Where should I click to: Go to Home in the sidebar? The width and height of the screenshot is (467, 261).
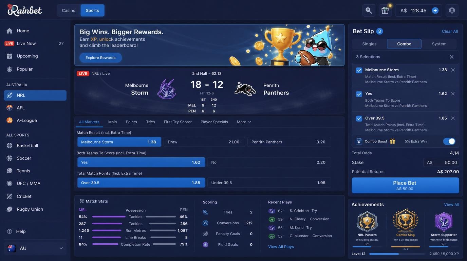point(35,31)
